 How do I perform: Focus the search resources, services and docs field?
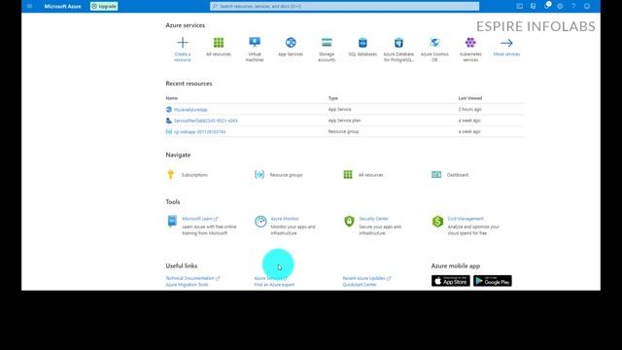344,7
